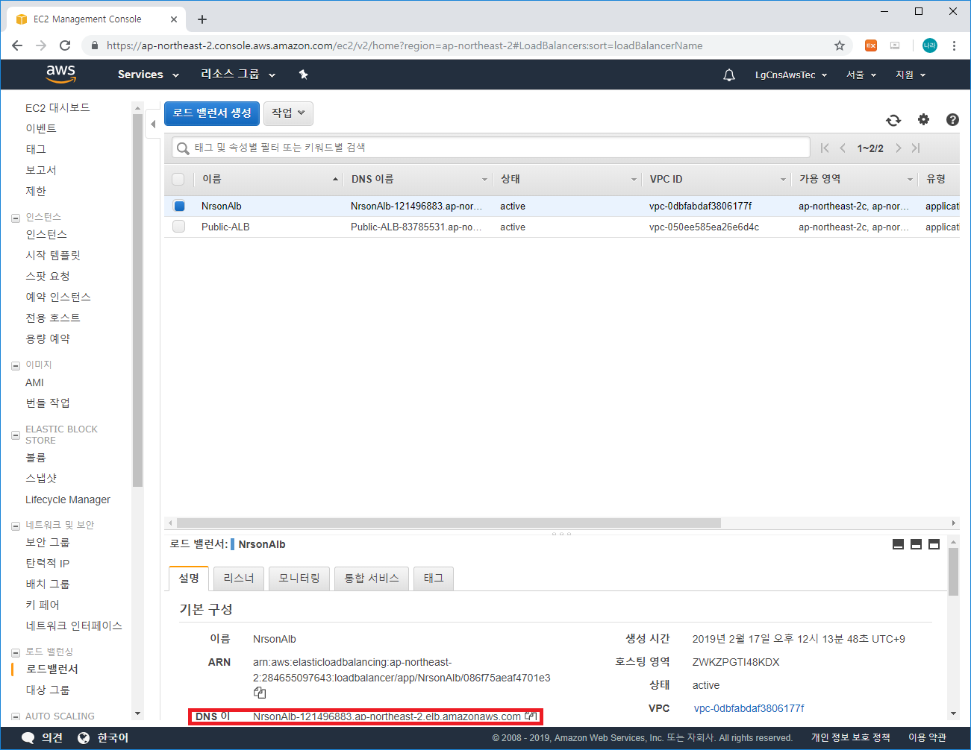
Task: Go back in browser history
Action: [17, 45]
